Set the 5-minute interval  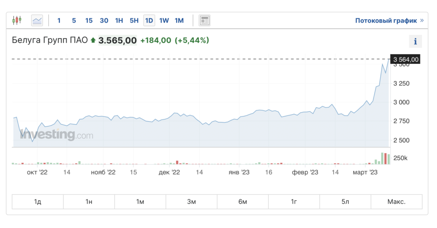[x=74, y=20]
